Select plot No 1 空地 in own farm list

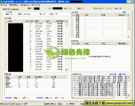(x=99, y=17)
